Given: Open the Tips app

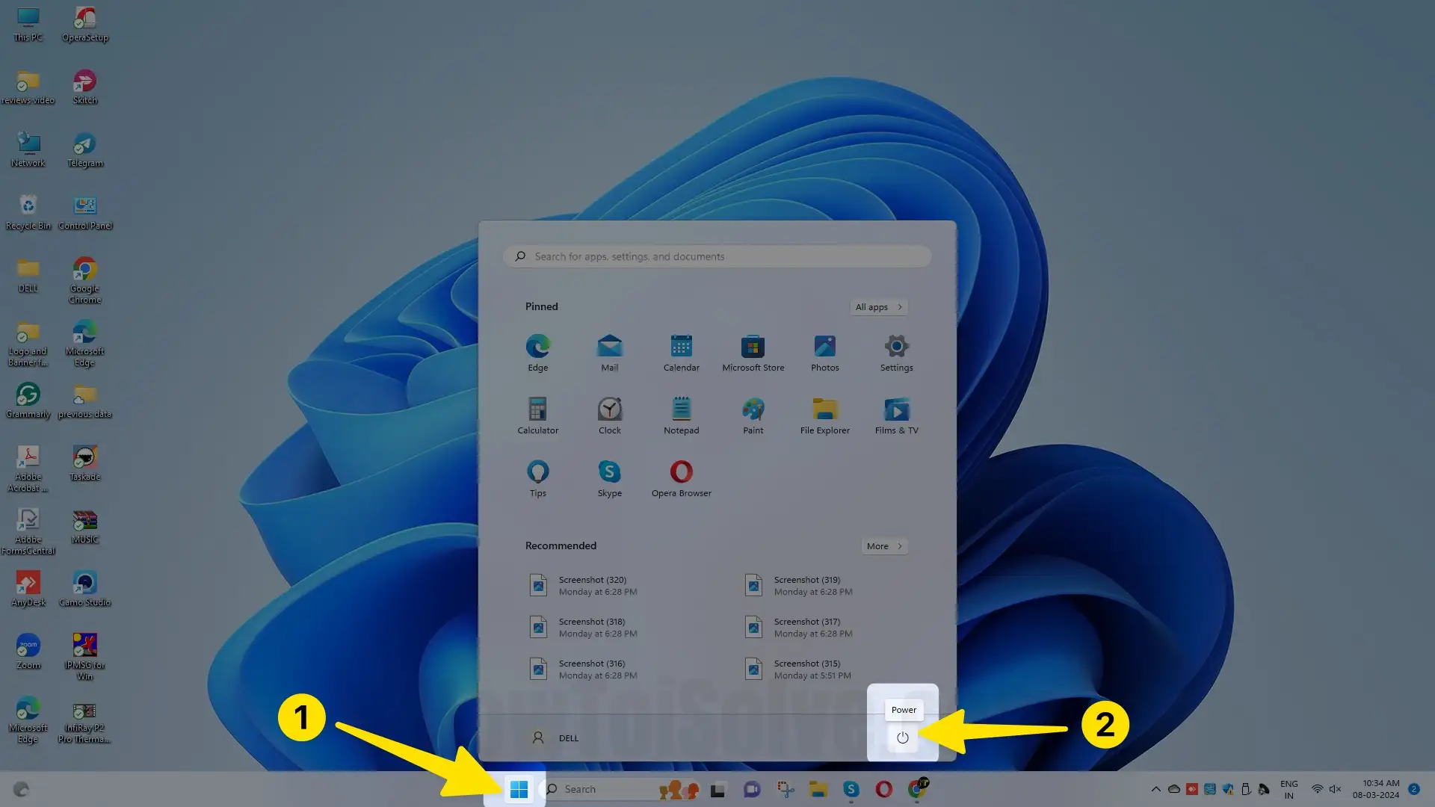Looking at the screenshot, I should (x=538, y=479).
